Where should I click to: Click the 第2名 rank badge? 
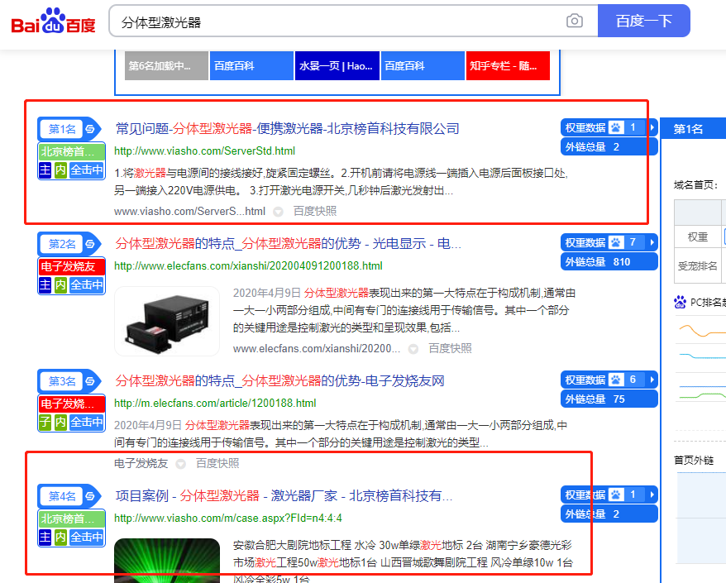(x=61, y=244)
